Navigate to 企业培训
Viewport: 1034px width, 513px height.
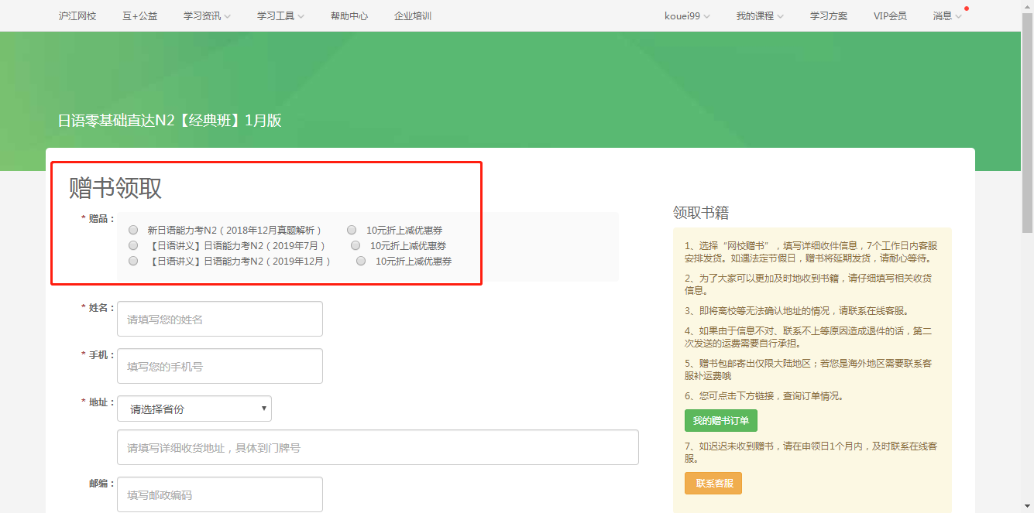pyautogui.click(x=413, y=15)
